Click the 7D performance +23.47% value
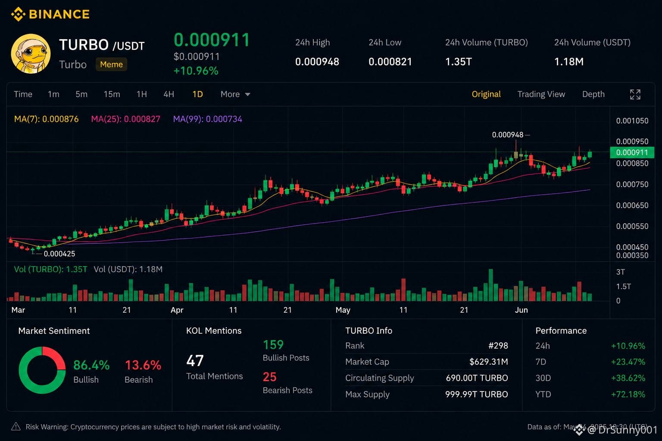 click(x=628, y=362)
